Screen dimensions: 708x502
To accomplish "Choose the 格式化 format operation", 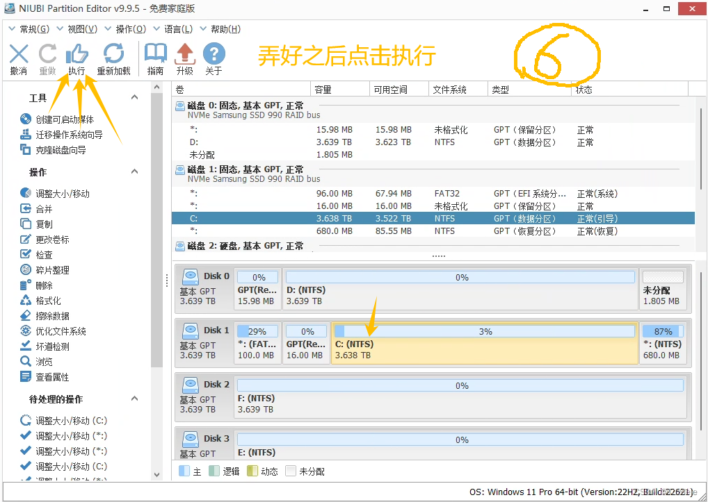I will point(40,301).
